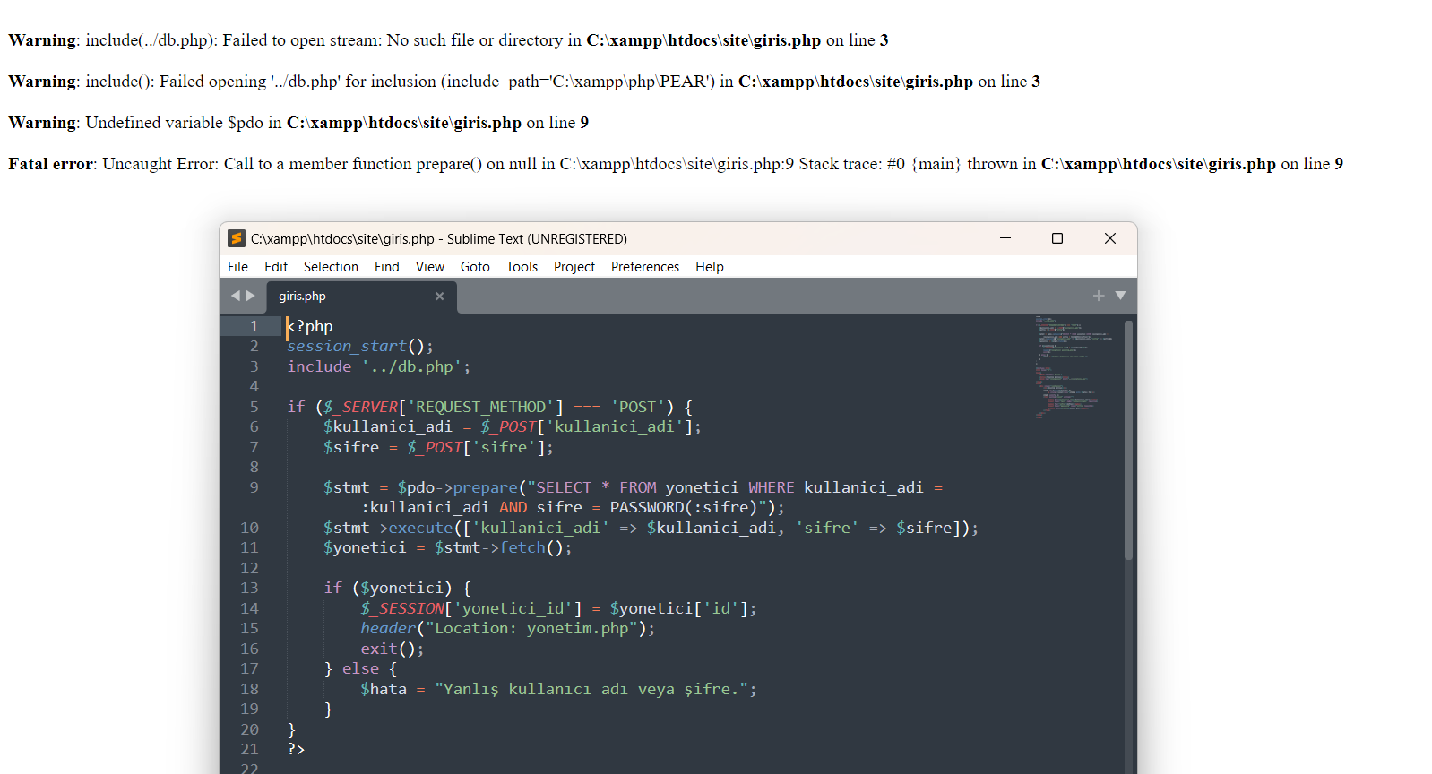1432x774 pixels.
Task: Close the giris.php tab
Action: click(439, 297)
